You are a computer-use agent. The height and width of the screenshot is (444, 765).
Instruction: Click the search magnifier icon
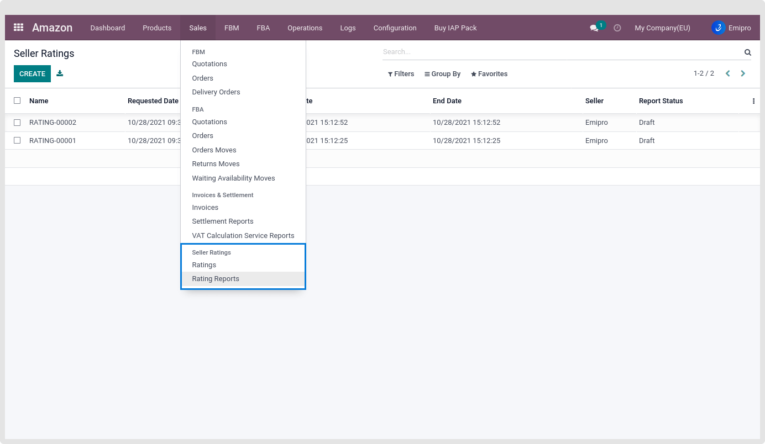click(x=747, y=52)
